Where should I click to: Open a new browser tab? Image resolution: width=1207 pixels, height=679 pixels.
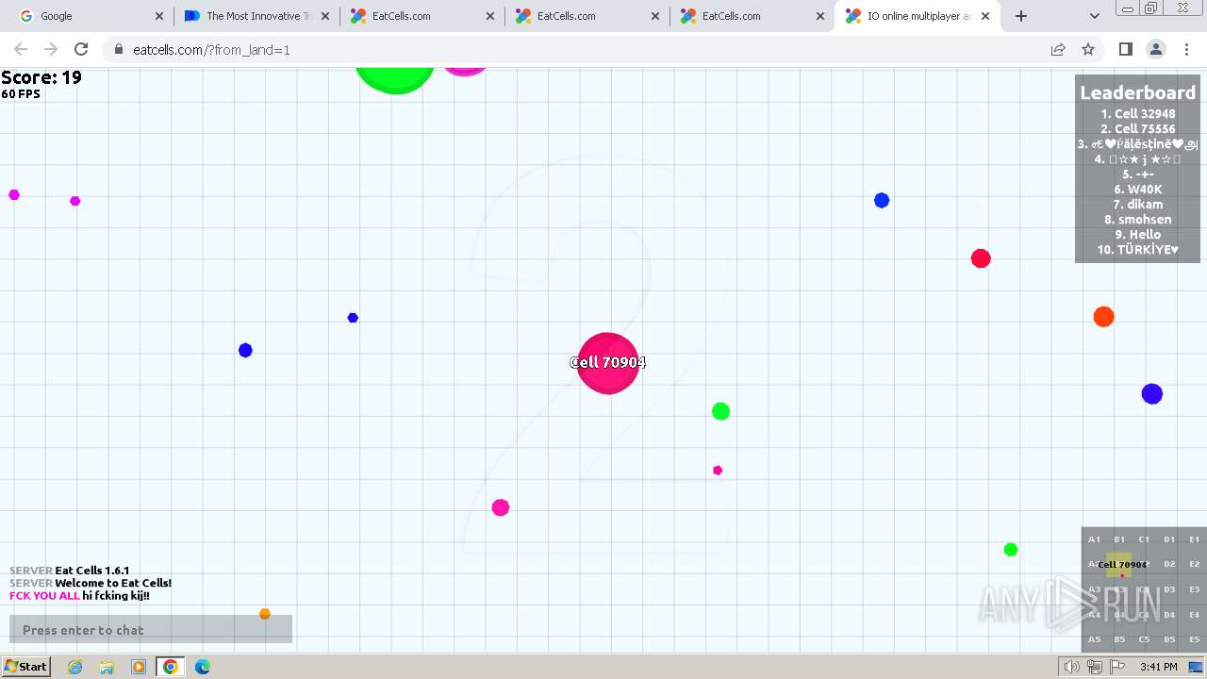point(1021,16)
